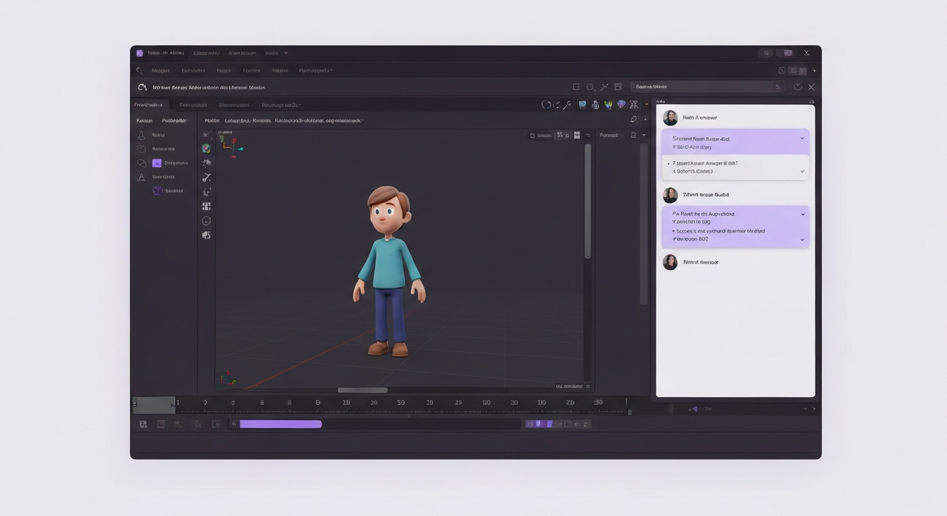Open the viewport header dropdown arrow
Image resolution: width=947 pixels, height=516 pixels.
coord(588,135)
